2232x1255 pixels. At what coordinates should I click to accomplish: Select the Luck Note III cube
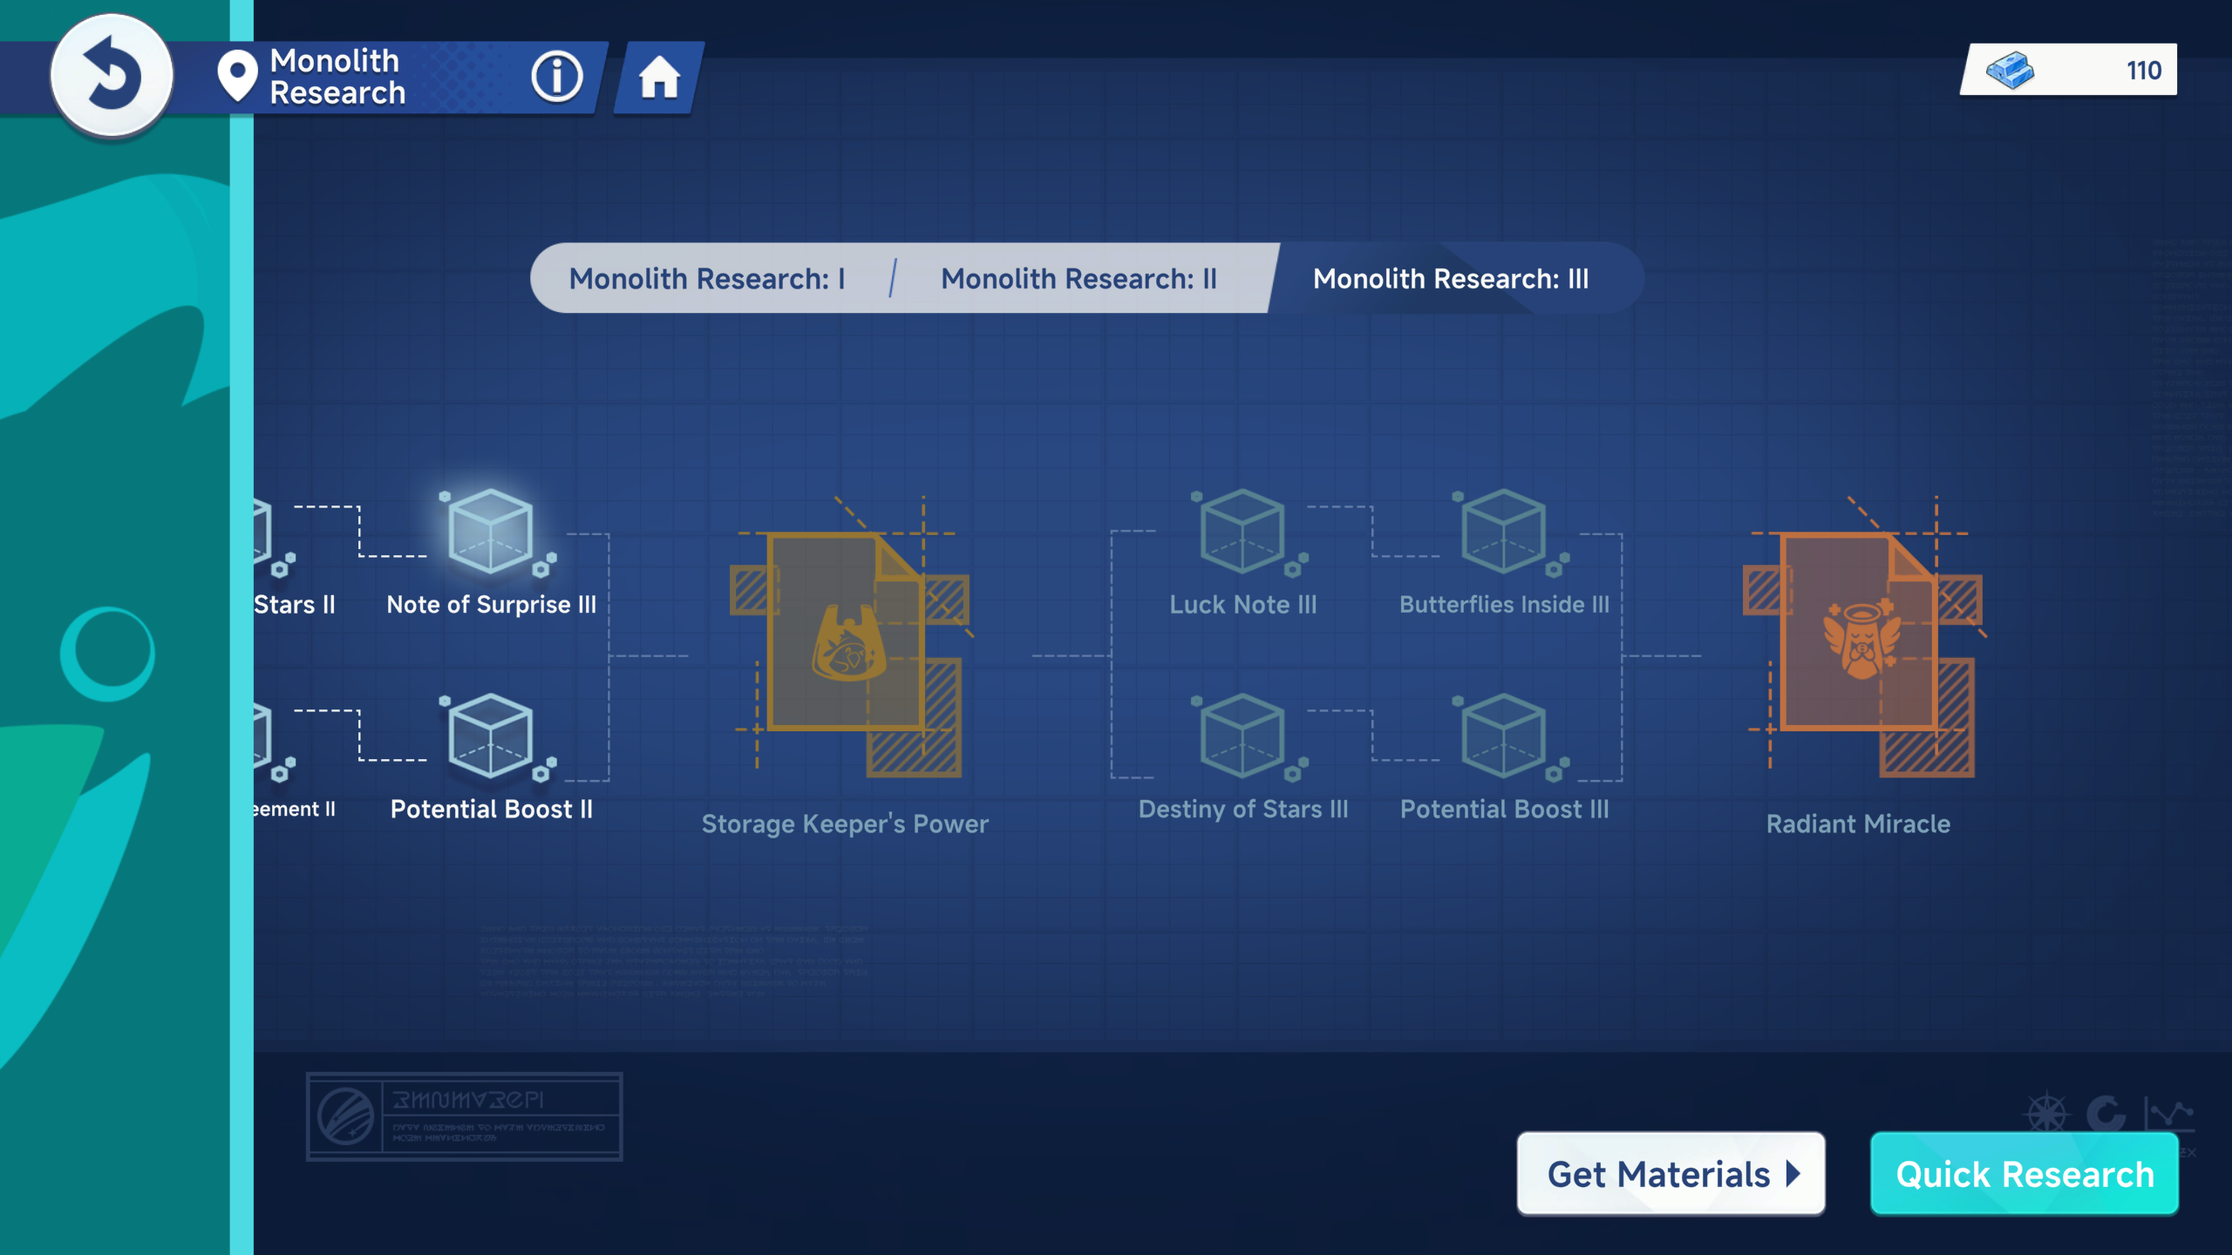(x=1242, y=532)
